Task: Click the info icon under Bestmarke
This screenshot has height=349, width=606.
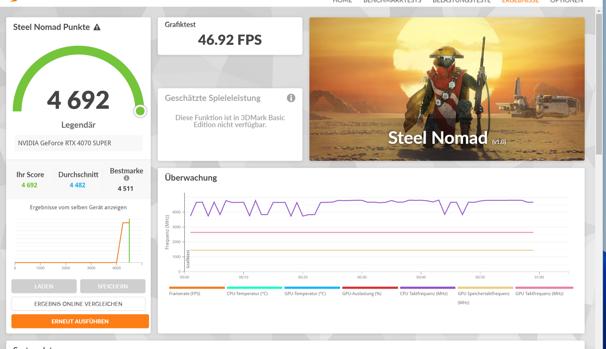Action: [126, 178]
